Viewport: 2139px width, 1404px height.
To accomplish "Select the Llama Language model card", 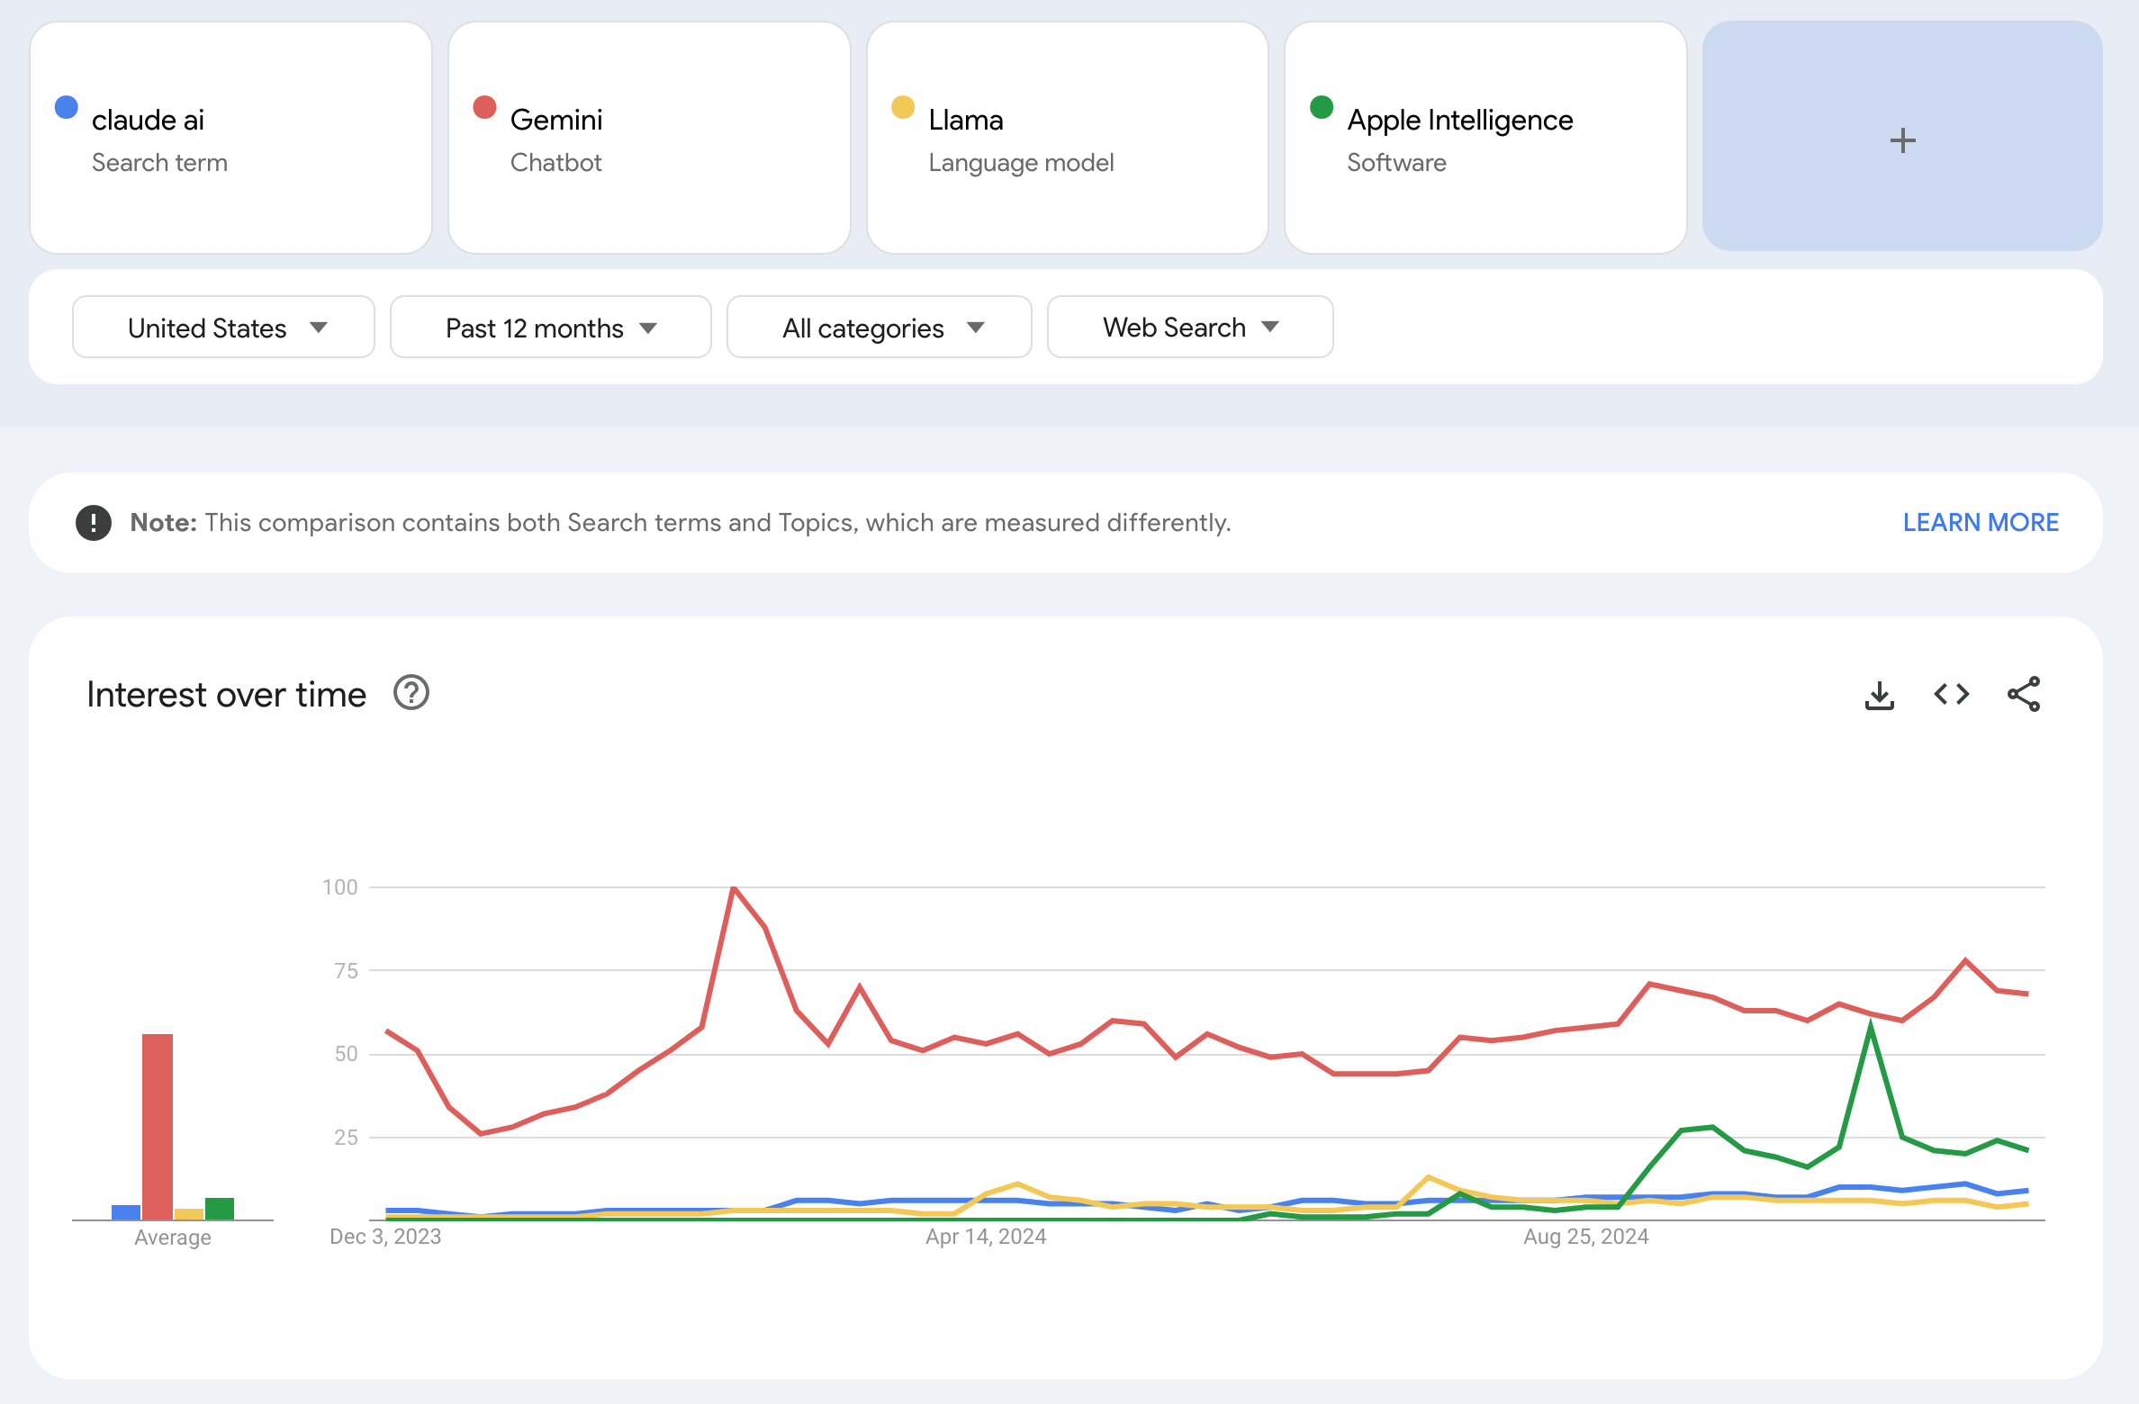I will 1068,138.
